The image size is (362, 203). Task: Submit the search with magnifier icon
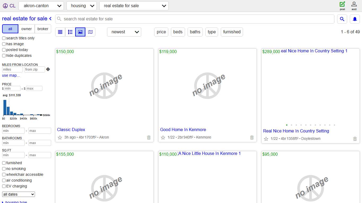(342, 19)
